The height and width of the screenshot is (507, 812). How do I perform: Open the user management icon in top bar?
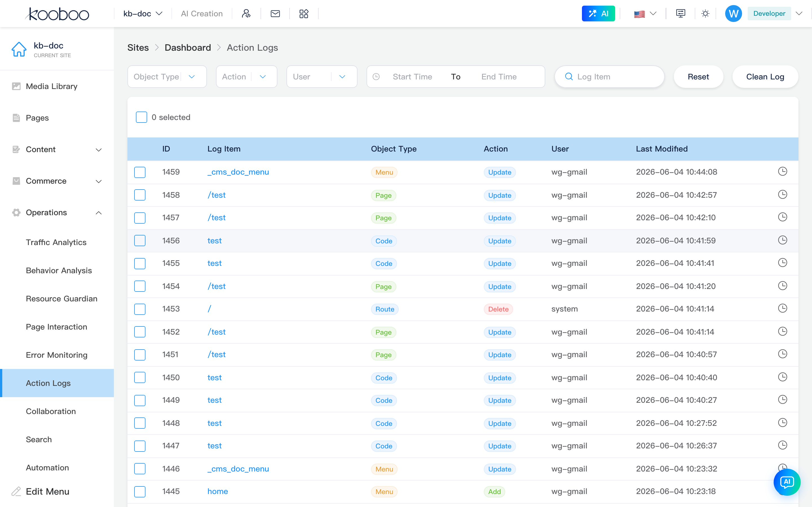click(x=246, y=14)
